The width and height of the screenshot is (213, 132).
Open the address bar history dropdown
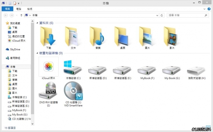(157, 15)
